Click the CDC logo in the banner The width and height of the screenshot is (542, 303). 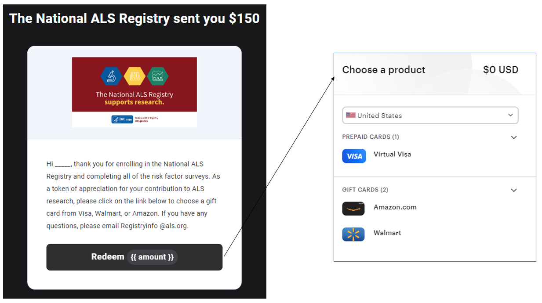[x=122, y=119]
